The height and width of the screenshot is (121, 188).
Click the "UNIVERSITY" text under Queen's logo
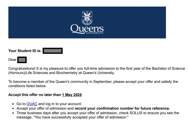(x=96, y=33)
